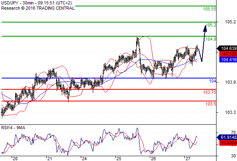The height and width of the screenshot is (161, 237).
Task: Click the 103.3 price axis tick label
Action: (230, 112)
